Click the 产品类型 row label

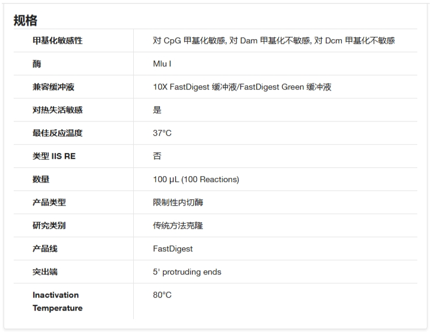(x=49, y=203)
